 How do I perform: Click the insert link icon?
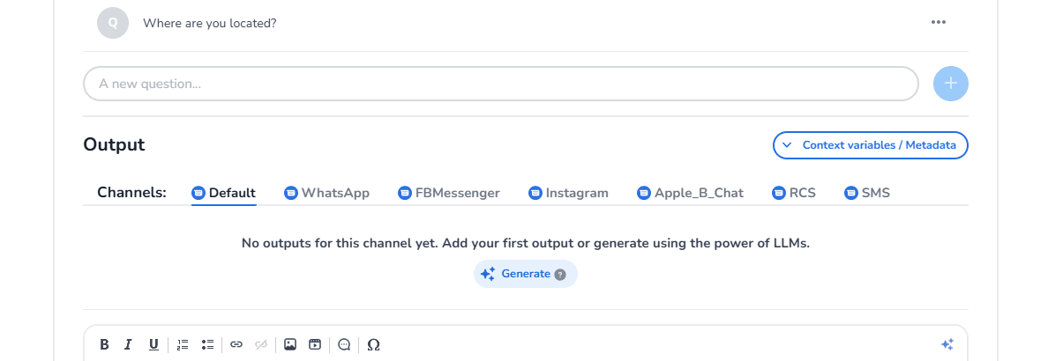point(236,344)
